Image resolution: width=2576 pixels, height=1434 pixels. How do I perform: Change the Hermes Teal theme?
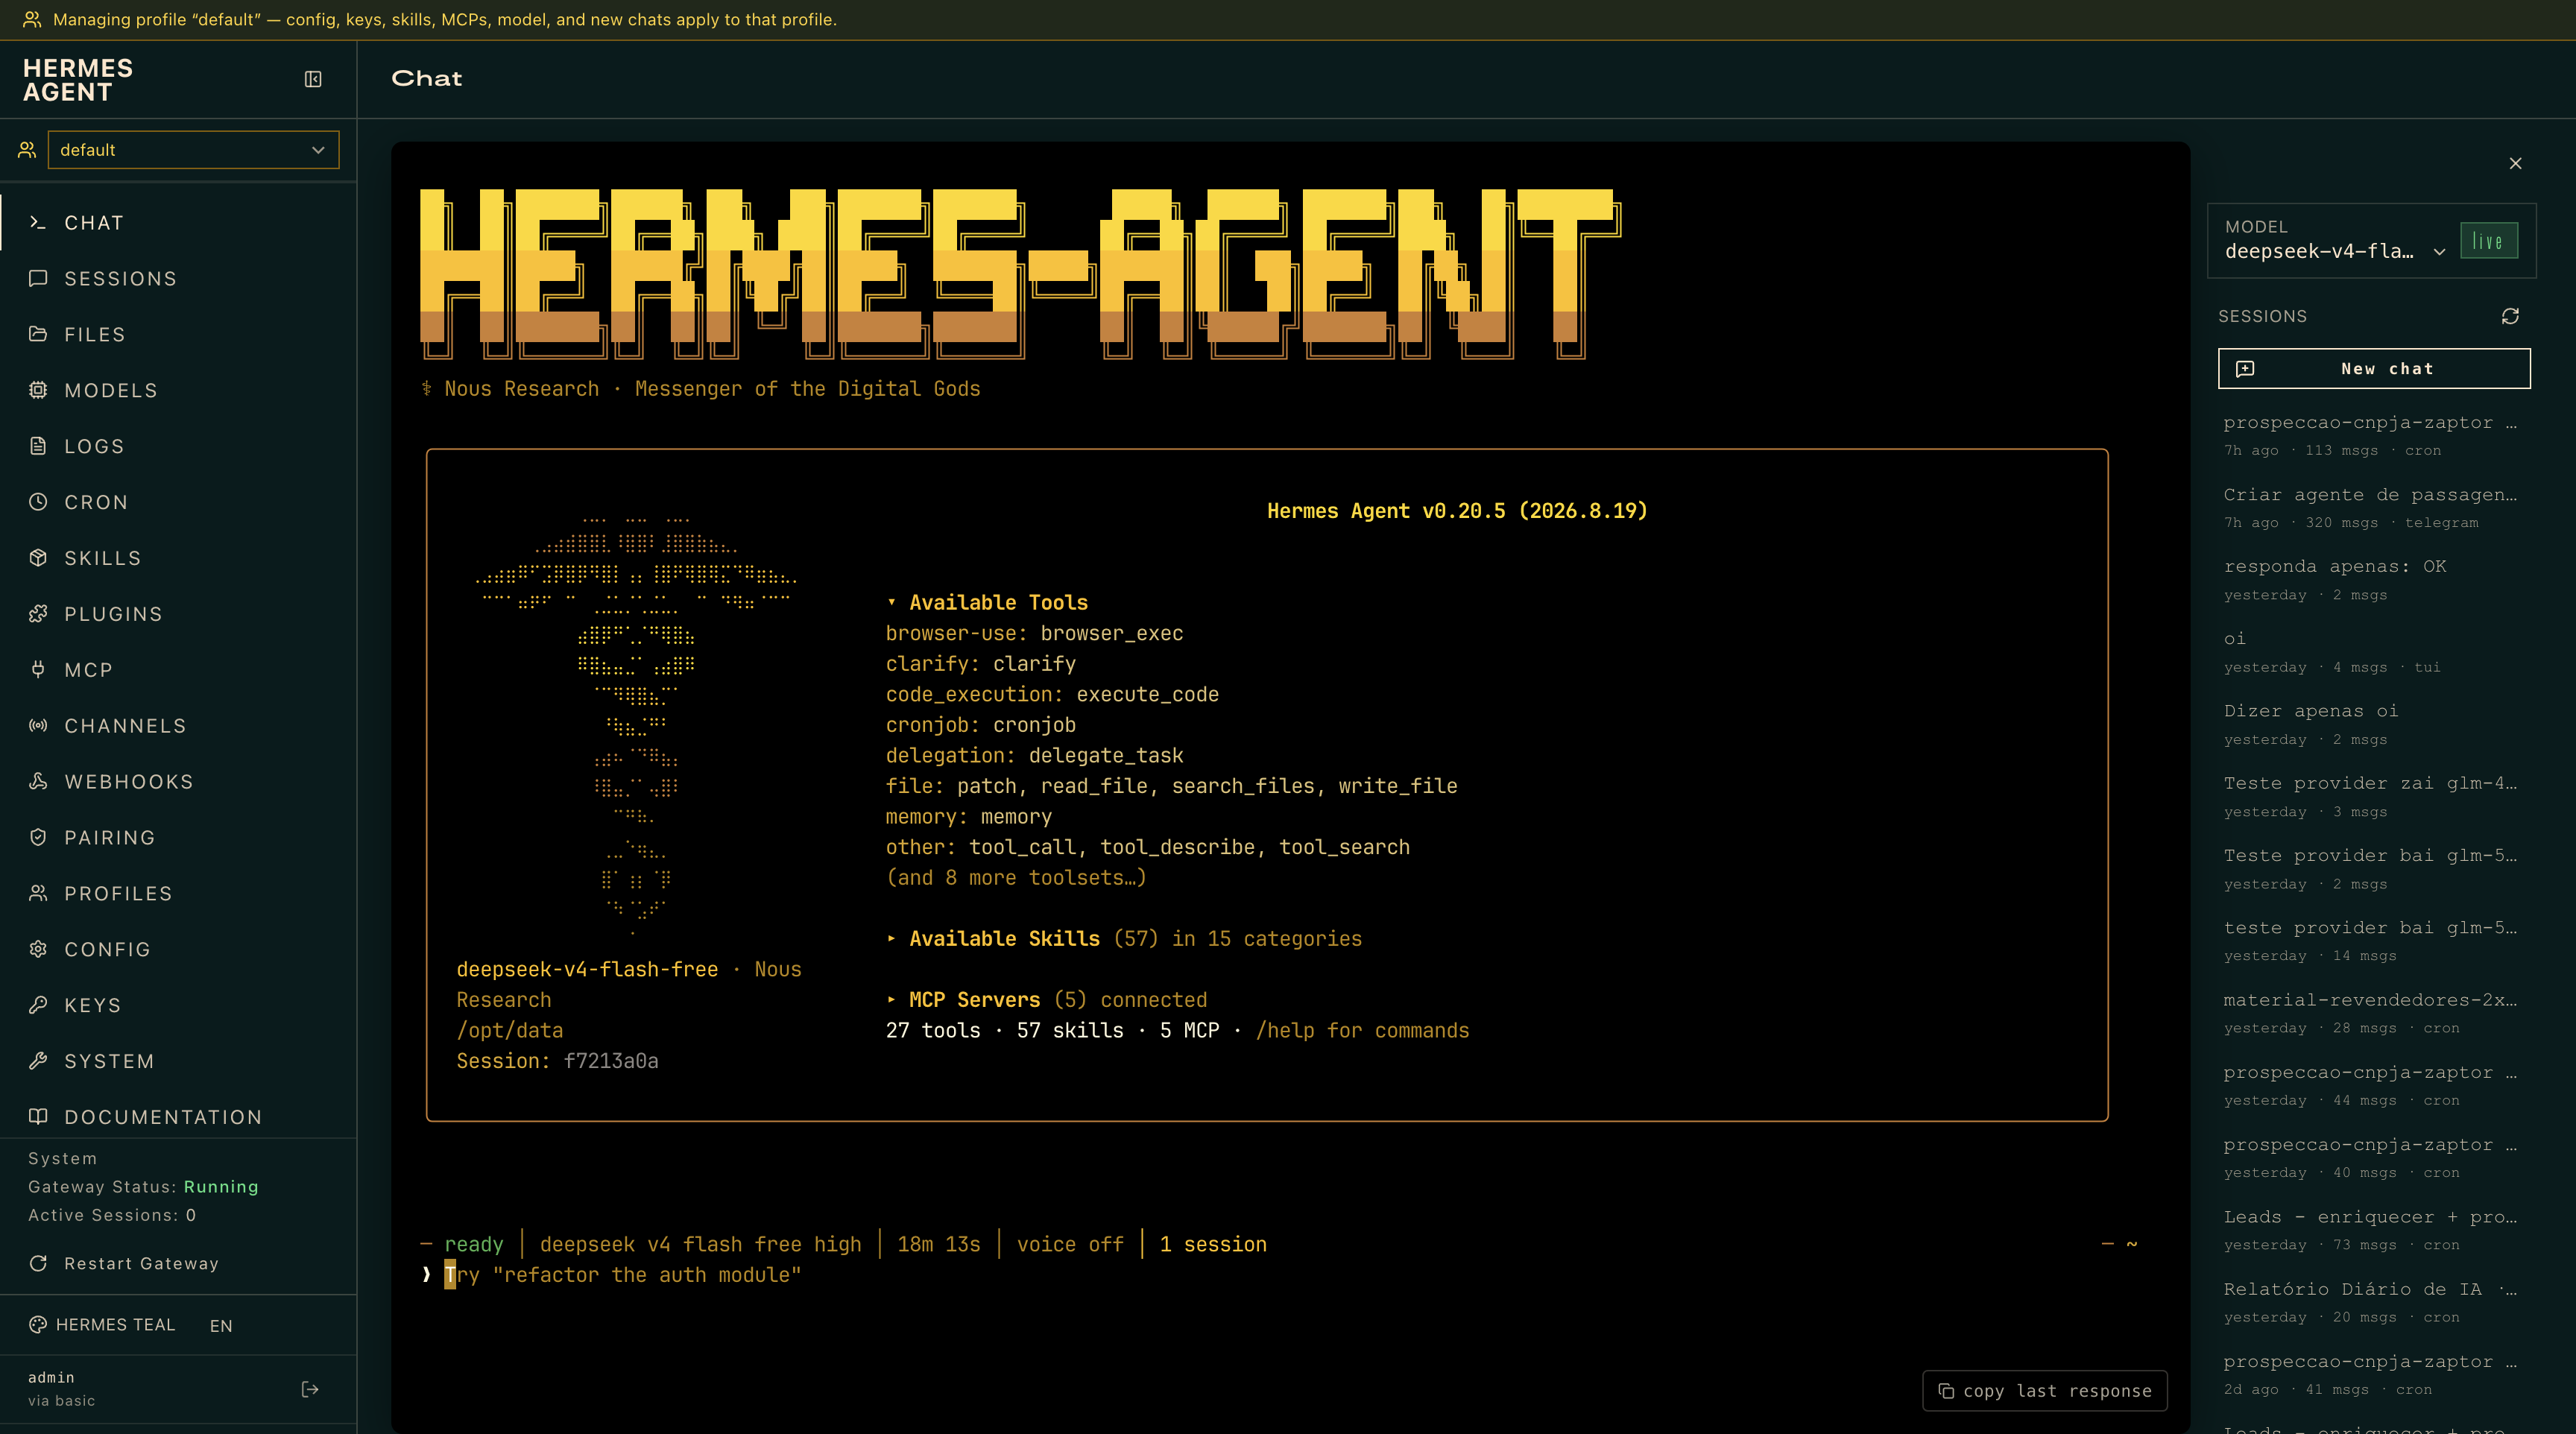point(102,1325)
